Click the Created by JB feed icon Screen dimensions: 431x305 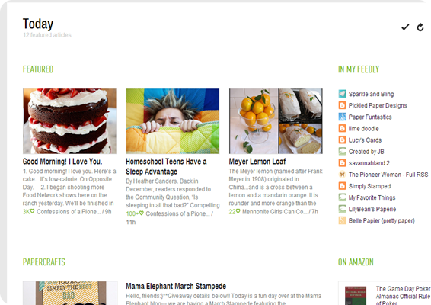pyautogui.click(x=342, y=152)
